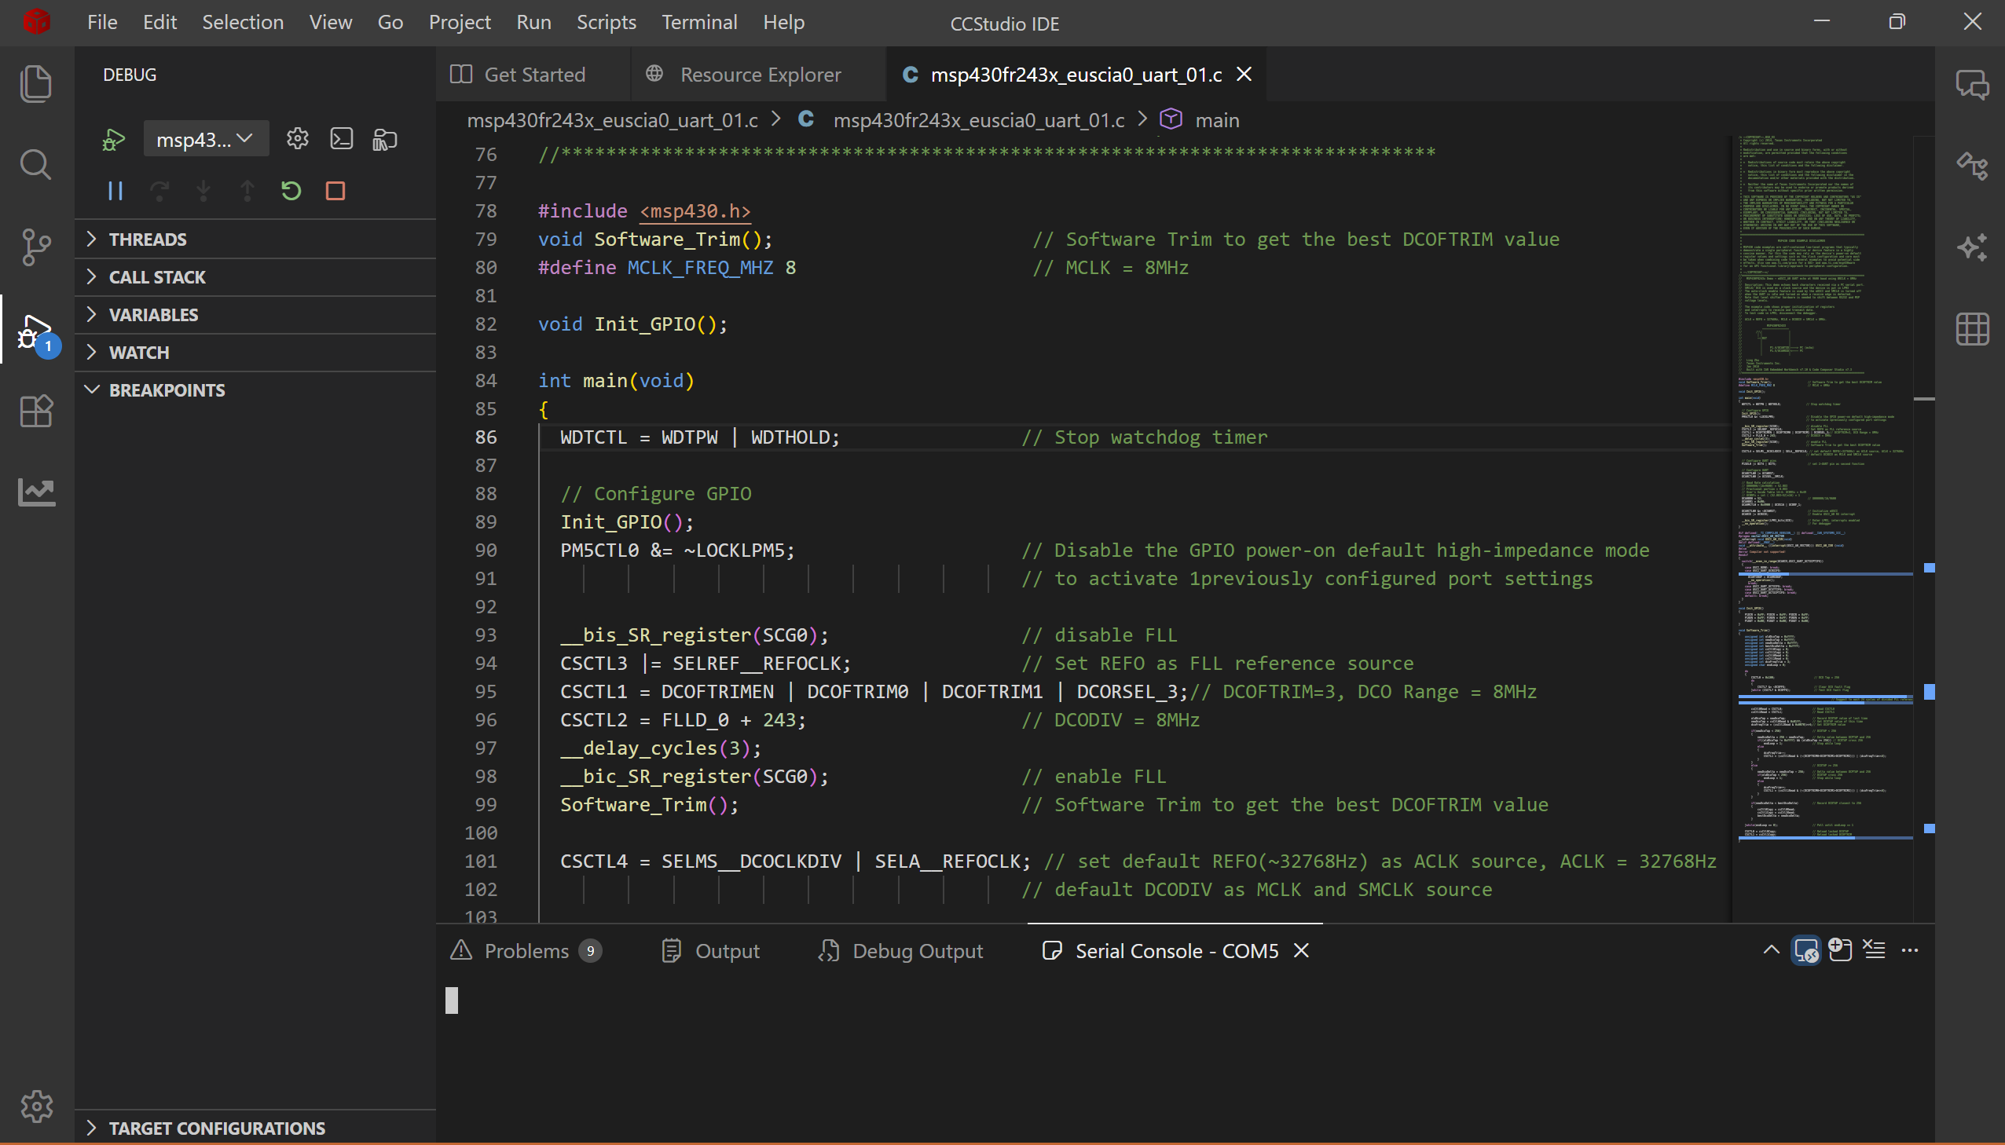Open the chat bubbles icon on right bar

pyautogui.click(x=1972, y=83)
